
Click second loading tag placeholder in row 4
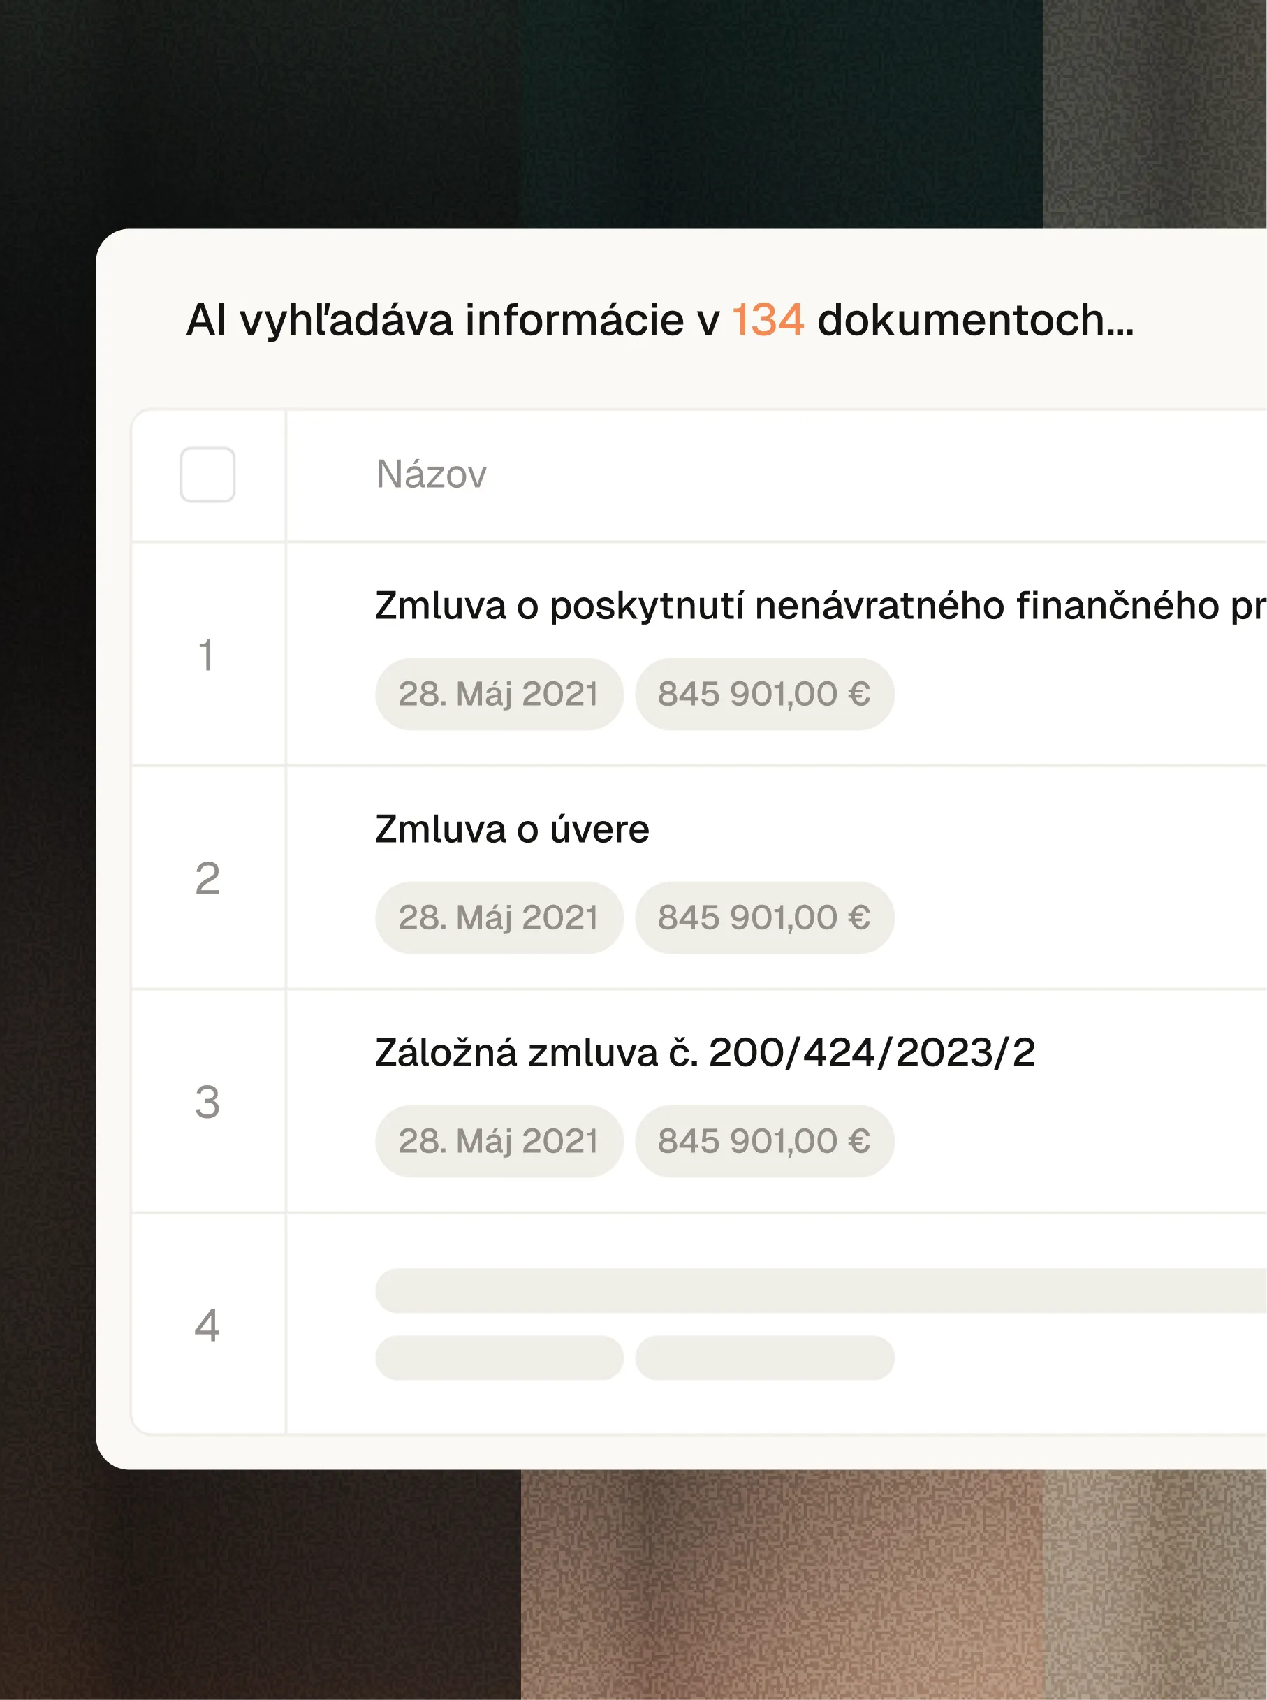(765, 1357)
